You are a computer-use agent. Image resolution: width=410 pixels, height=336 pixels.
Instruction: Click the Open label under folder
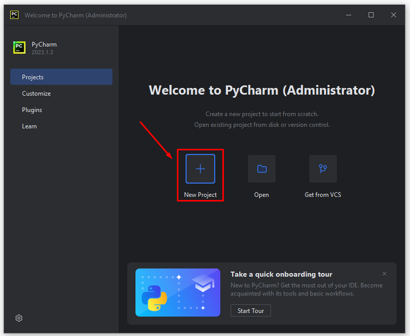(x=261, y=195)
